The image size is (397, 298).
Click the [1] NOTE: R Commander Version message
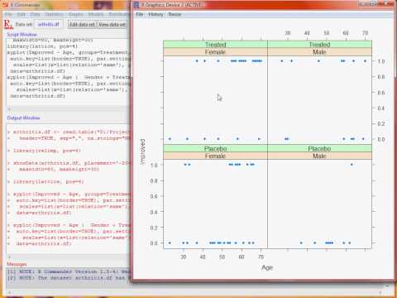(x=68, y=272)
